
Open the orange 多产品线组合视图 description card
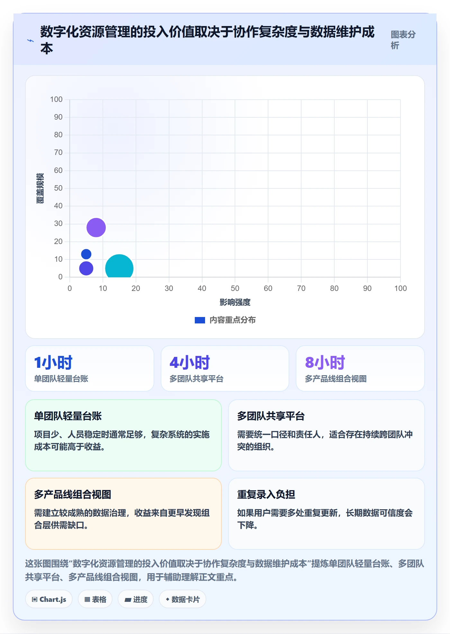click(123, 514)
